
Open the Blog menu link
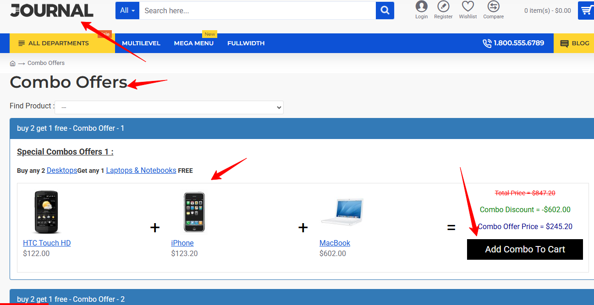coord(575,43)
